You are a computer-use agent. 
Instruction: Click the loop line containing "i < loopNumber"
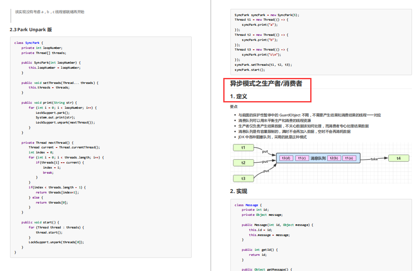click(63, 107)
